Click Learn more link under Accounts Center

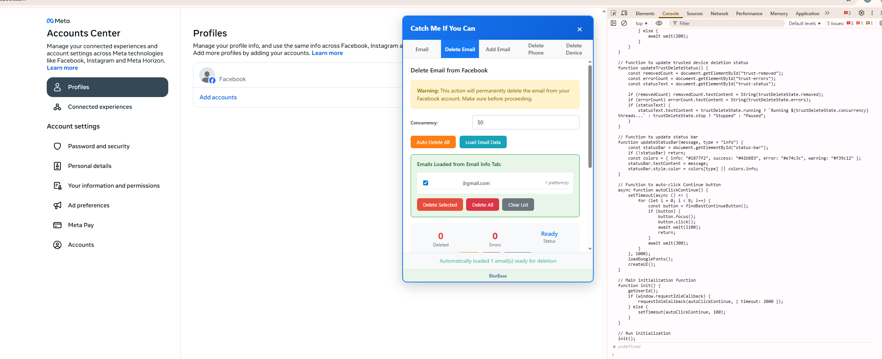click(62, 68)
